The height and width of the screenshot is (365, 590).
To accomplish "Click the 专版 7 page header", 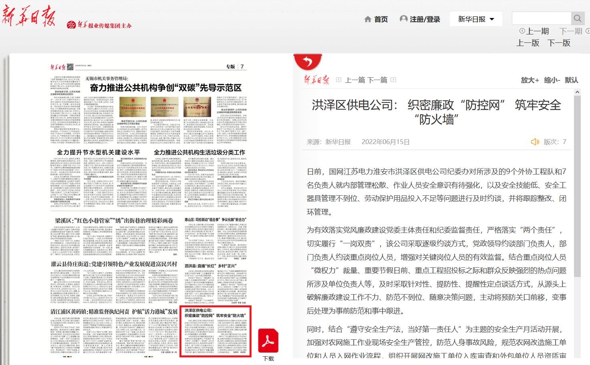I will [x=236, y=66].
